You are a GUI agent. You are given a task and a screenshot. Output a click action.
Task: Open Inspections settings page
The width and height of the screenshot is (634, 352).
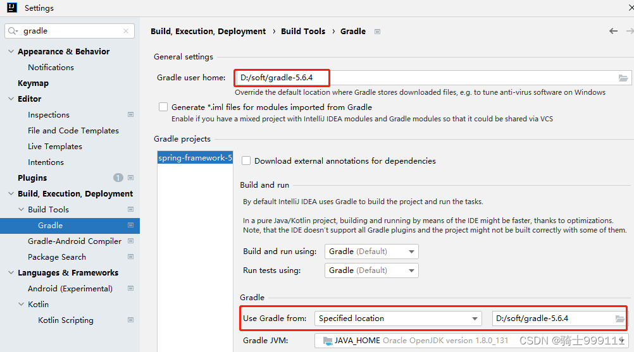pyautogui.click(x=49, y=115)
